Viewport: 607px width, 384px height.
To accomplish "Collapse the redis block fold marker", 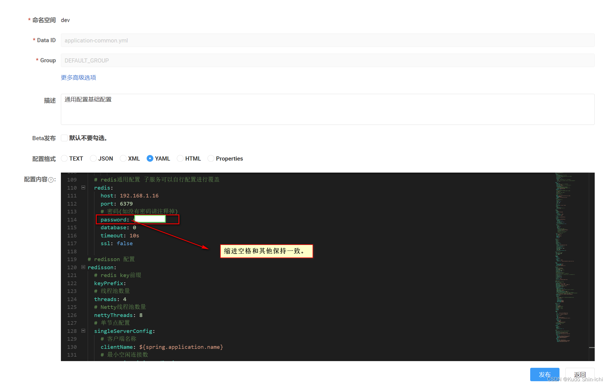I will click(83, 188).
